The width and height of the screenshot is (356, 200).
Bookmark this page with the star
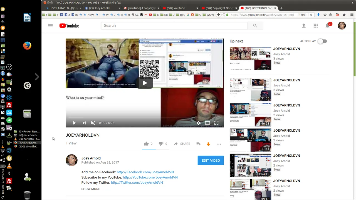click(x=325, y=15)
